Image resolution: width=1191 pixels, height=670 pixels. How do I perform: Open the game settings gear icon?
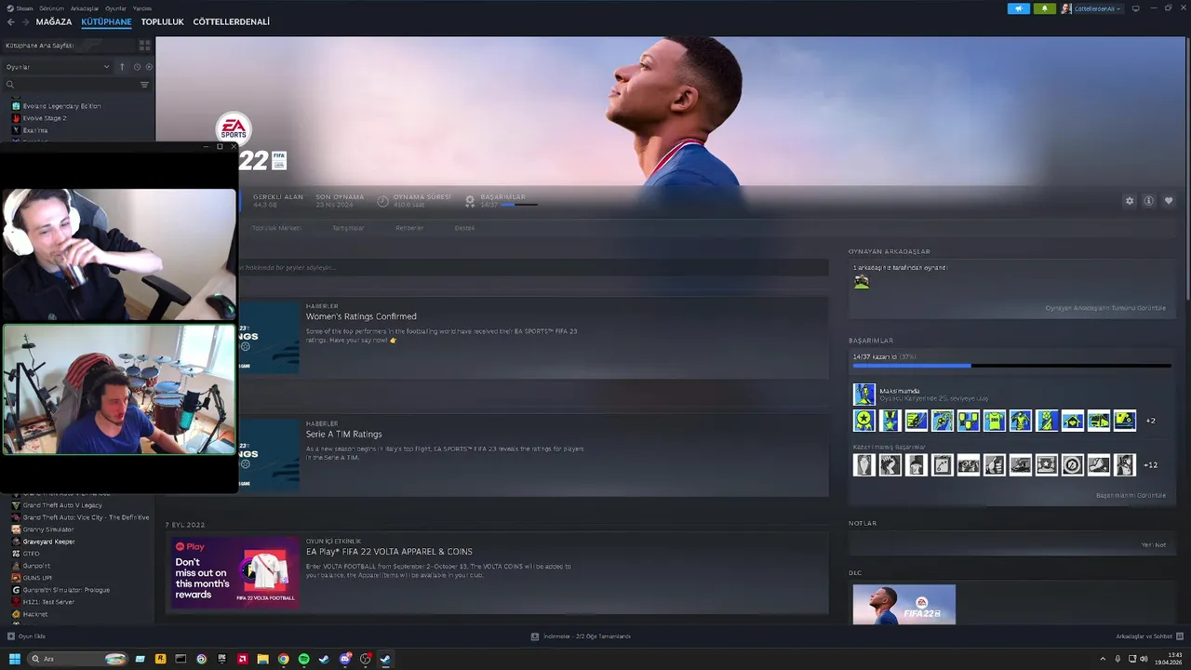[1130, 201]
